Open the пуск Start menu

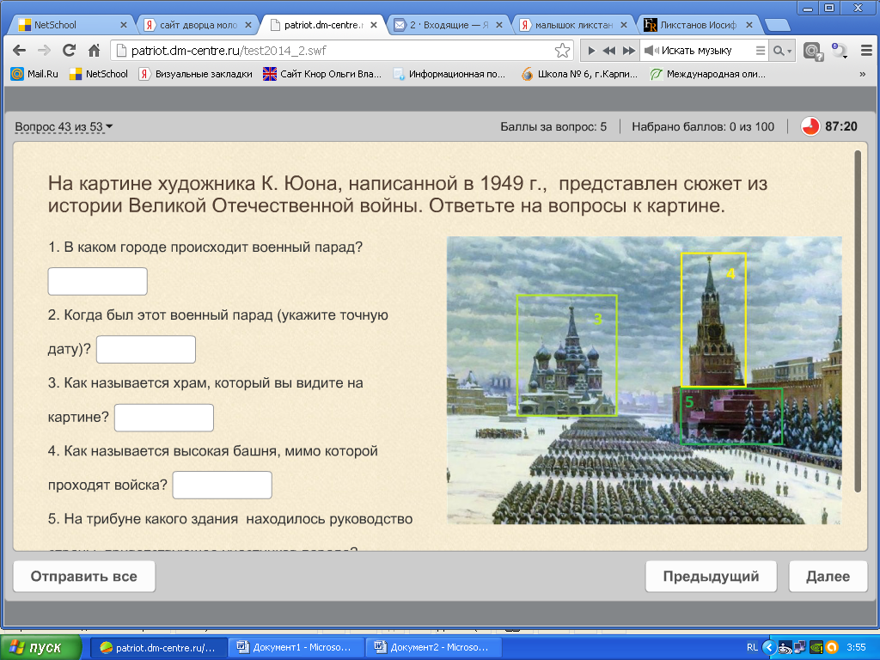click(x=40, y=648)
